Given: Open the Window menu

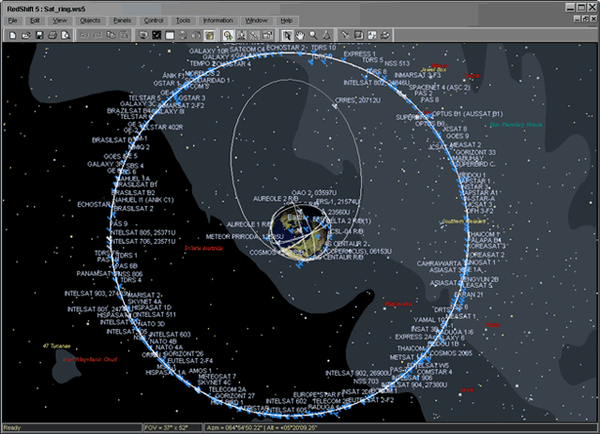Looking at the screenshot, I should 255,20.
